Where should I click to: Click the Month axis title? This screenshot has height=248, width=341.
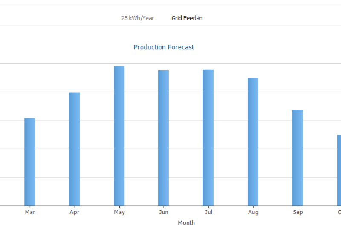coord(186,223)
